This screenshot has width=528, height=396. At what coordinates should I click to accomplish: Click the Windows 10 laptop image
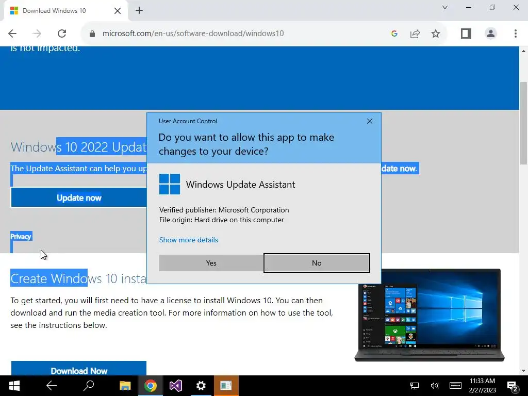pos(430,315)
